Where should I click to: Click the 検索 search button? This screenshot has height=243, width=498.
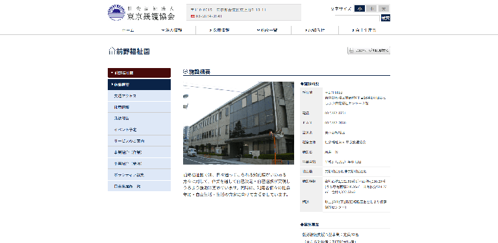[x=385, y=18]
